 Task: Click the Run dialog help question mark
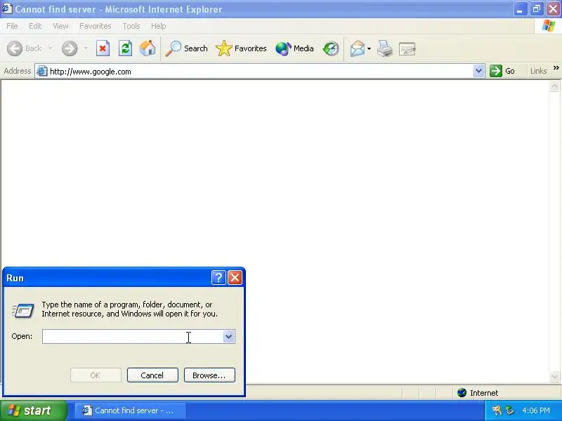pyautogui.click(x=218, y=277)
